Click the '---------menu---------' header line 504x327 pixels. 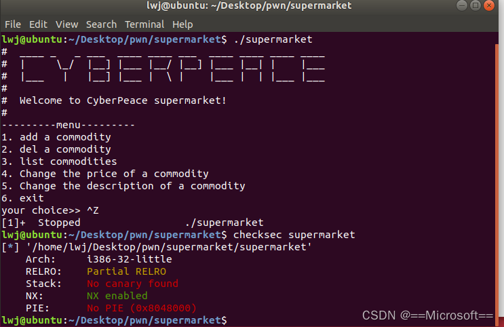point(68,125)
